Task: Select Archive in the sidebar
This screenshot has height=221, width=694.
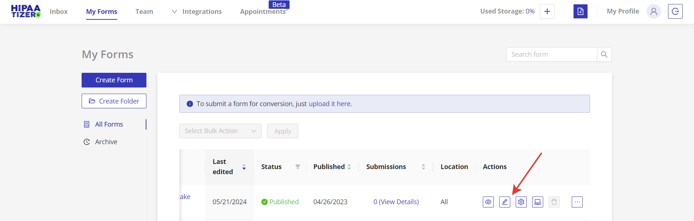Action: (106, 142)
